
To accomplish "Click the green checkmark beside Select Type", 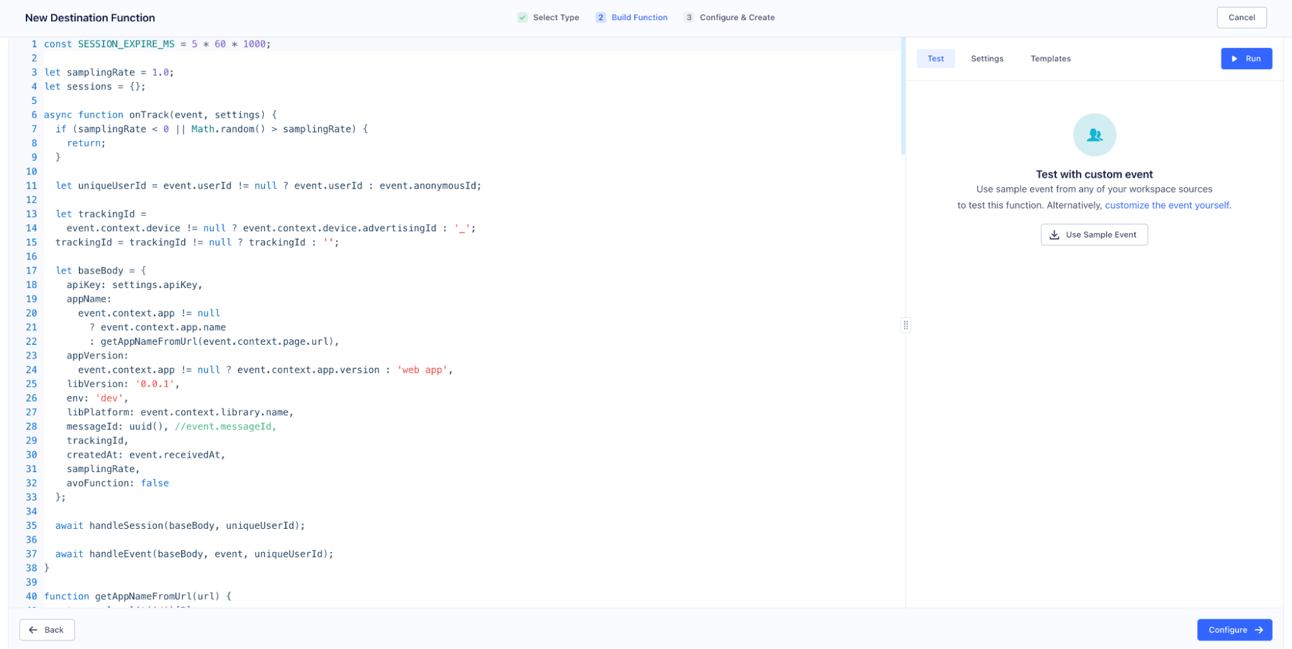I will (522, 17).
